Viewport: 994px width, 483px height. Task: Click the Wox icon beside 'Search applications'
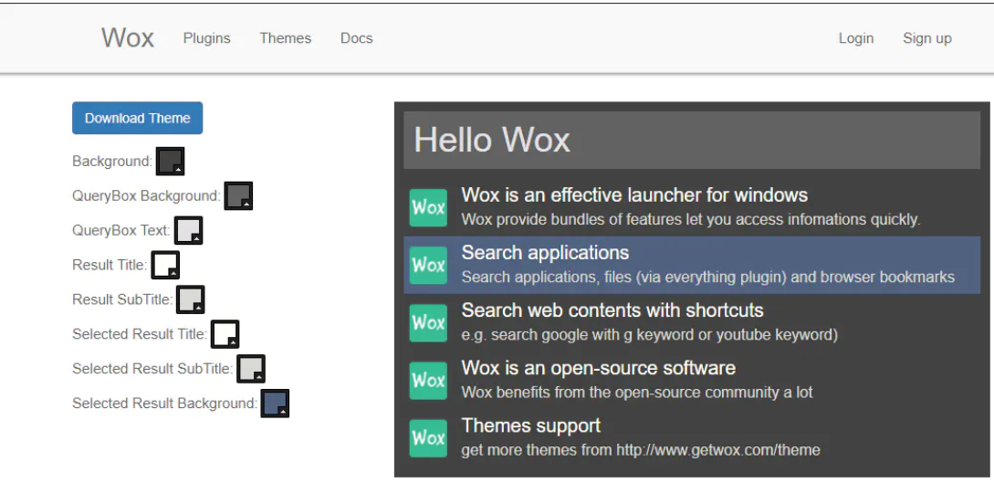[428, 265]
